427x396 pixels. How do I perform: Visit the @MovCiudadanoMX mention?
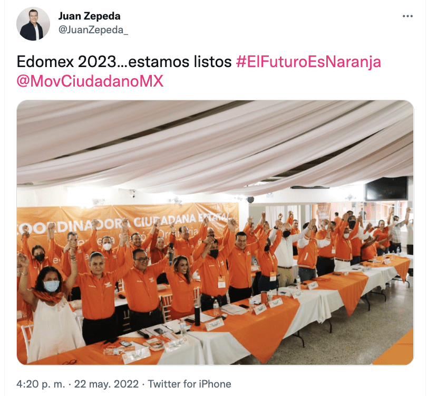90,81
